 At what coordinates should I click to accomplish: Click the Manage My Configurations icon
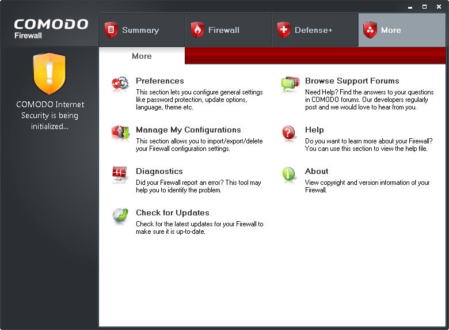pos(120,133)
